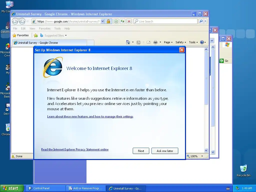Expand zoom level dropdown arrow

[x=202, y=156]
